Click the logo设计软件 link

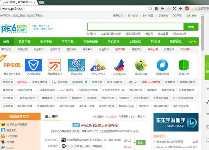pyautogui.click(x=59, y=82)
